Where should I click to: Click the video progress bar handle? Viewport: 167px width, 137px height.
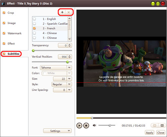(92, 118)
